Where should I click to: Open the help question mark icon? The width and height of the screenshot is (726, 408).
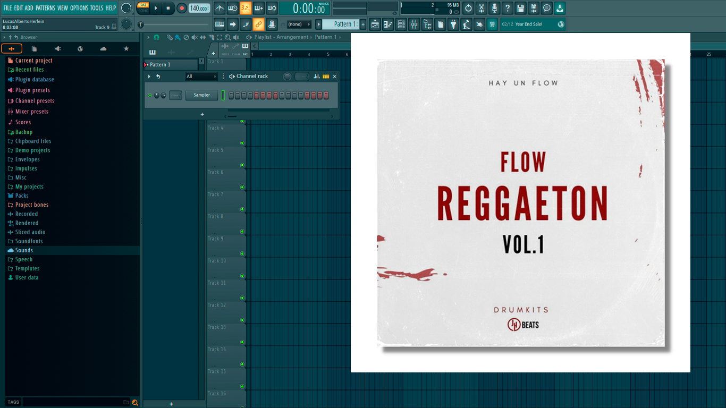[508, 8]
